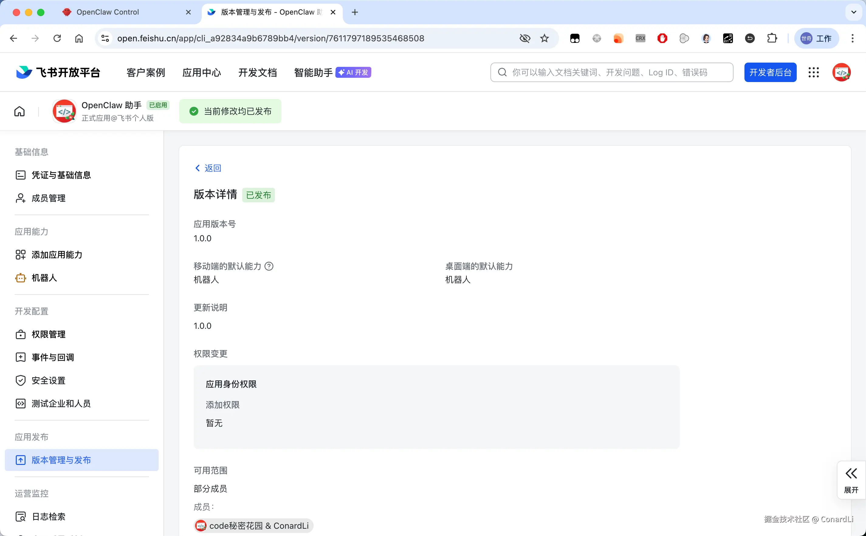Open Chrome's three-dot menu

pos(853,38)
